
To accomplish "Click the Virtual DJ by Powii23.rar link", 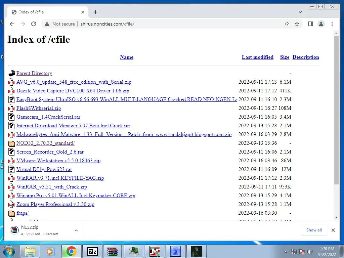I will [x=44, y=169].
